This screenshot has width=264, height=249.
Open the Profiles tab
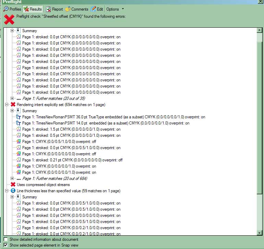(x=12, y=9)
